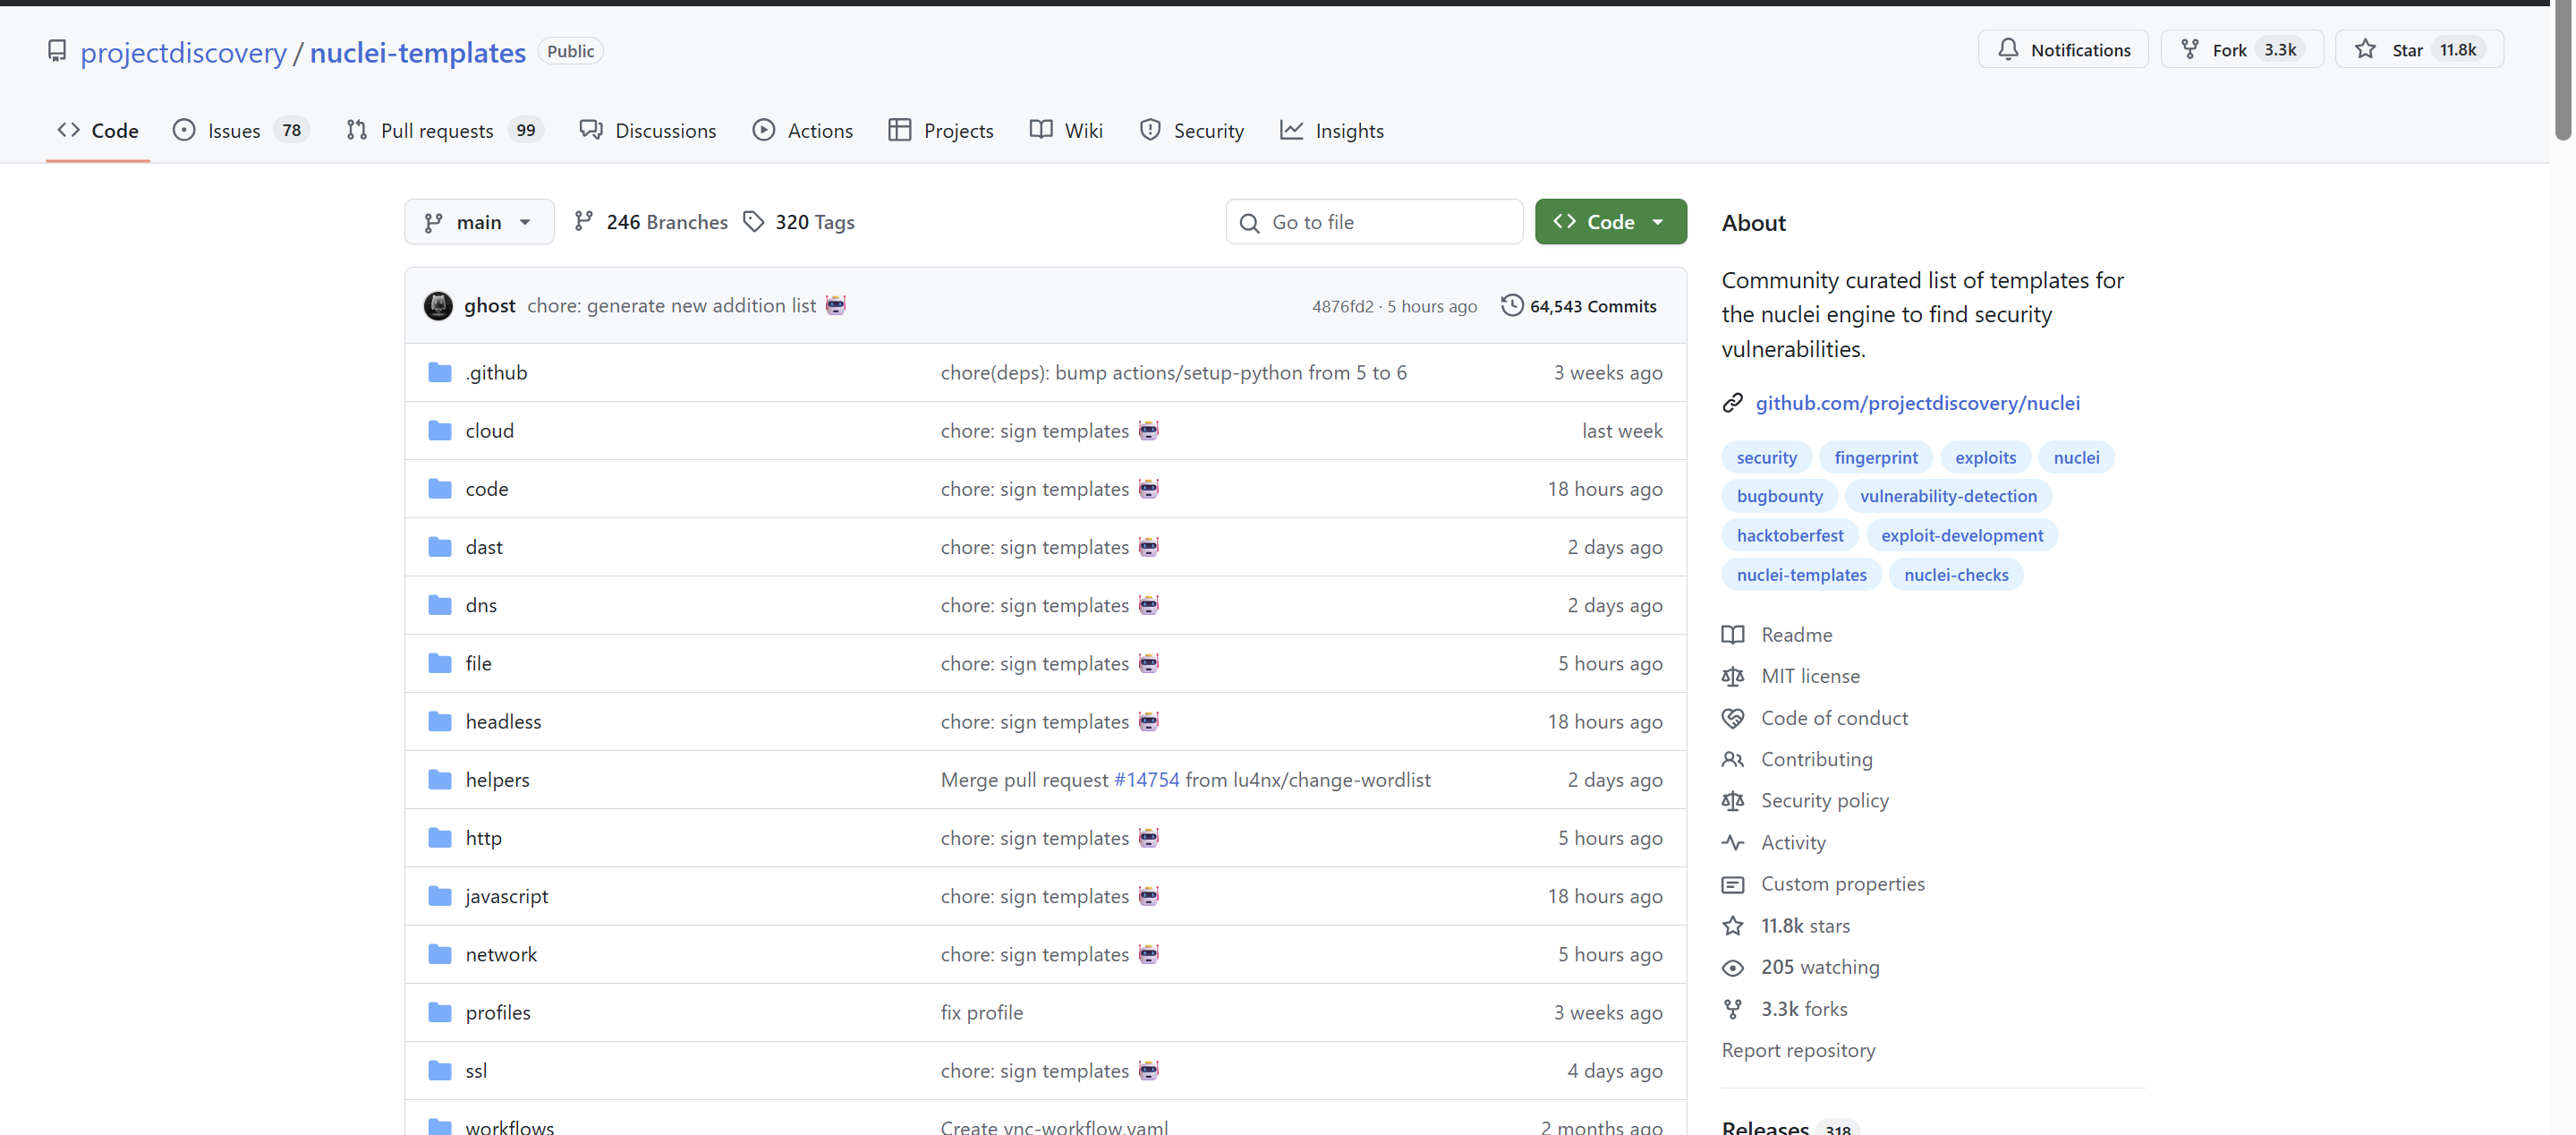Click the commit history clock icon
This screenshot has width=2576, height=1135.
[1512, 305]
